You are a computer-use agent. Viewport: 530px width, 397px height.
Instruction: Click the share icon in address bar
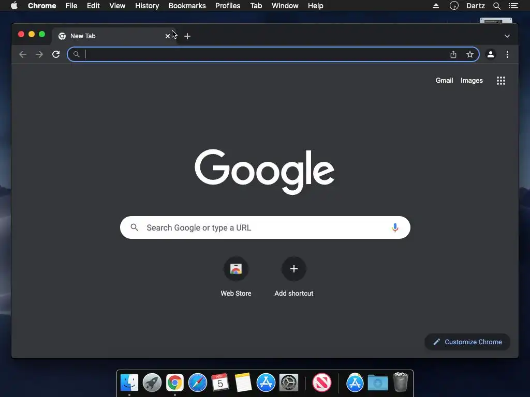[453, 54]
